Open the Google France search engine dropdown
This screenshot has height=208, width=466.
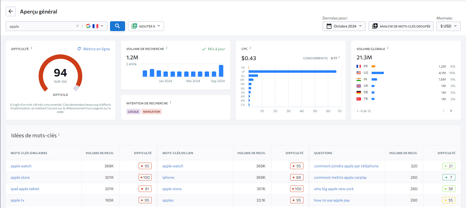(x=95, y=26)
